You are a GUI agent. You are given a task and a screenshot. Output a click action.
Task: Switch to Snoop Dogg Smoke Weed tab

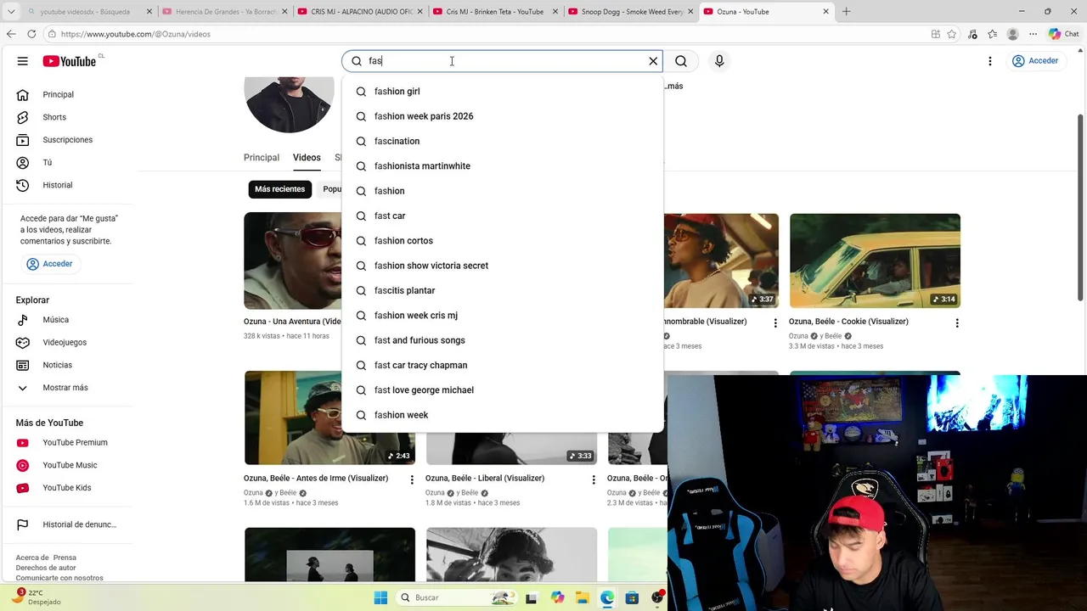[629, 12]
